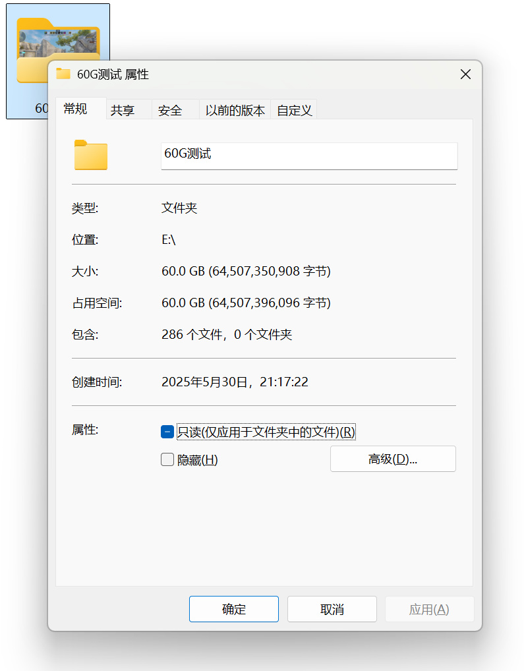Click the 属性: label
This screenshot has width=524, height=671.
85,430
